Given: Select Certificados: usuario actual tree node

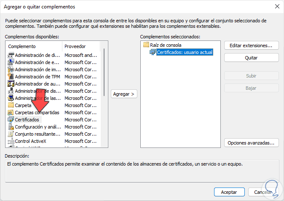Looking at the screenshot, I should pos(184,52).
